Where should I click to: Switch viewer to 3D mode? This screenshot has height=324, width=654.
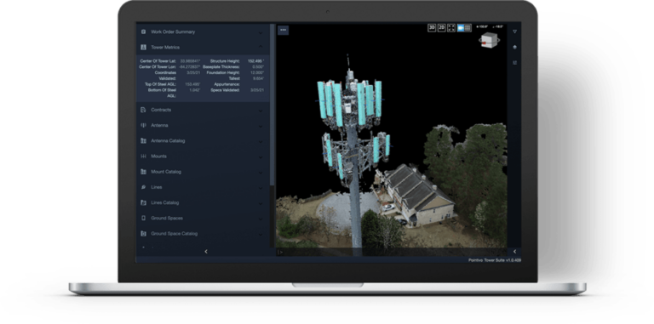(432, 28)
